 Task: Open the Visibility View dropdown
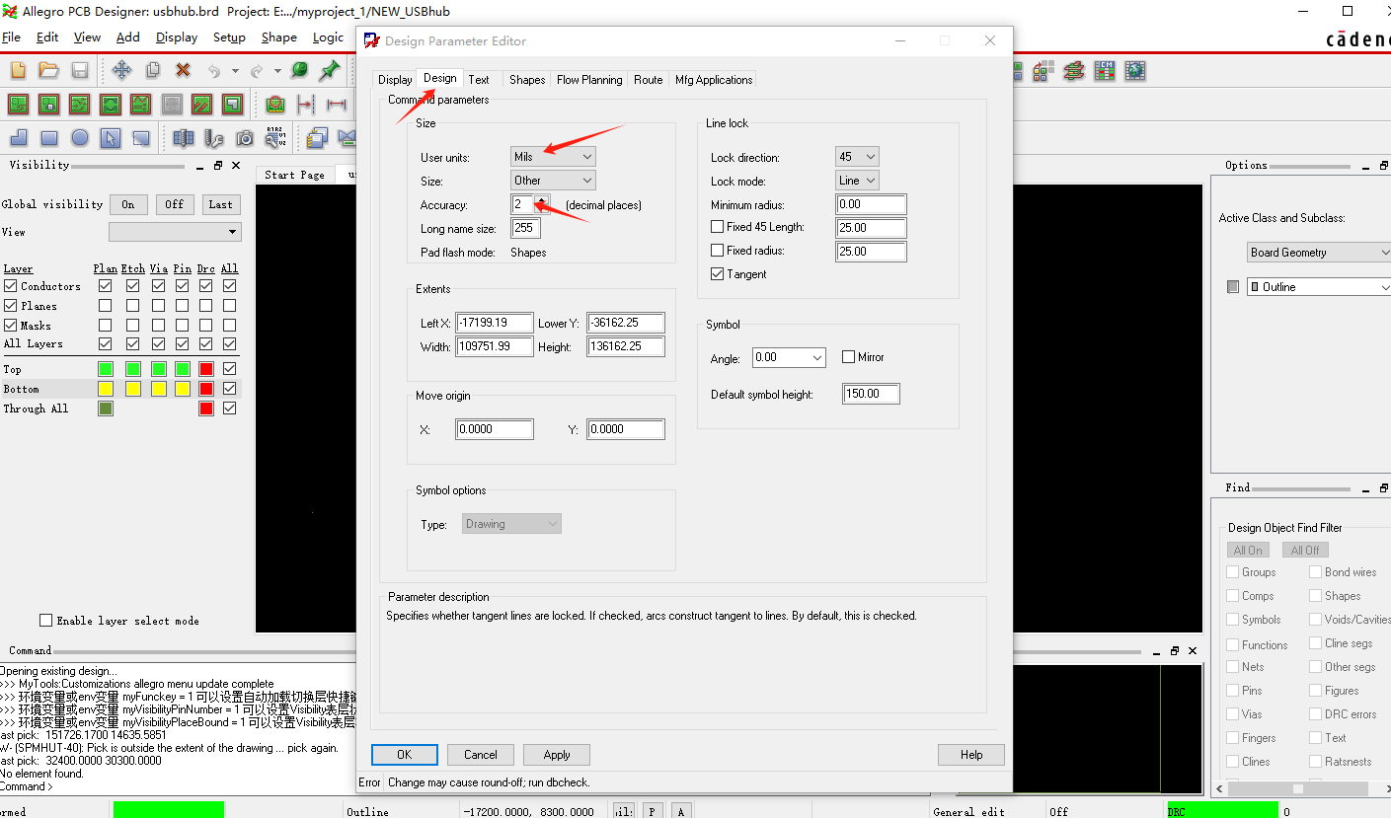(x=175, y=232)
